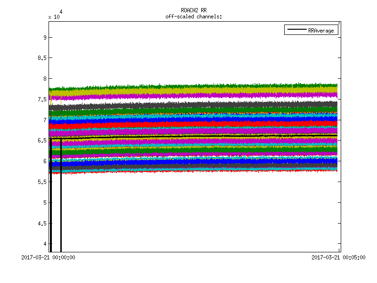The height and width of the screenshot is (283, 377).
Task: Click the 2017-03-21 00:00:00 x-axis label
Action: pyautogui.click(x=49, y=258)
